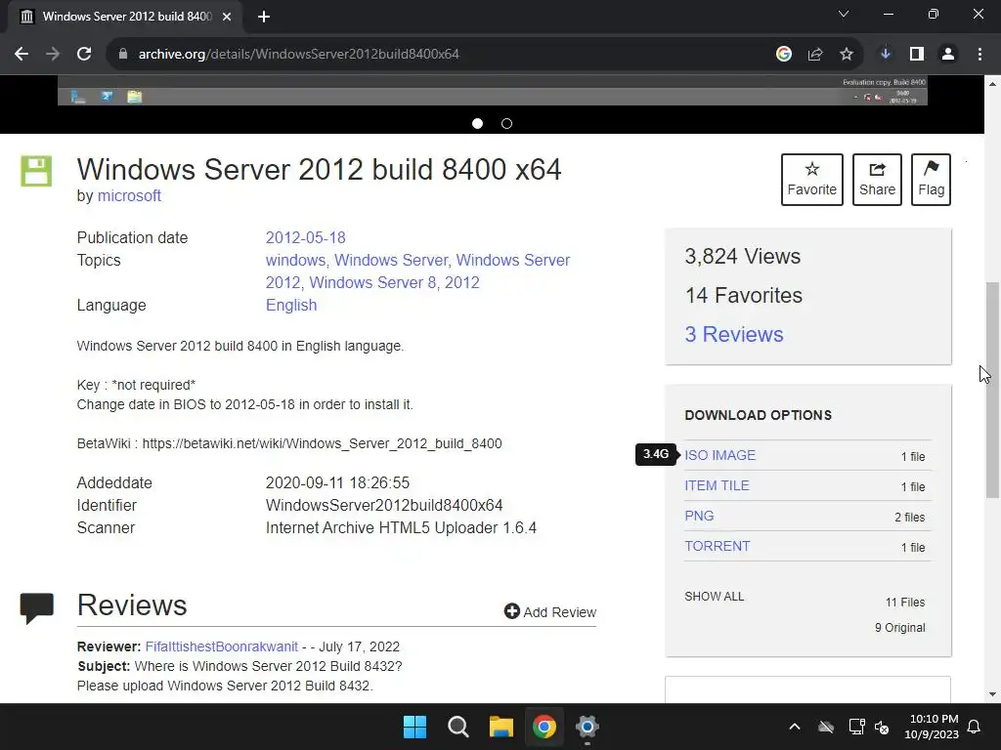Open notifications bell

[x=975, y=727]
